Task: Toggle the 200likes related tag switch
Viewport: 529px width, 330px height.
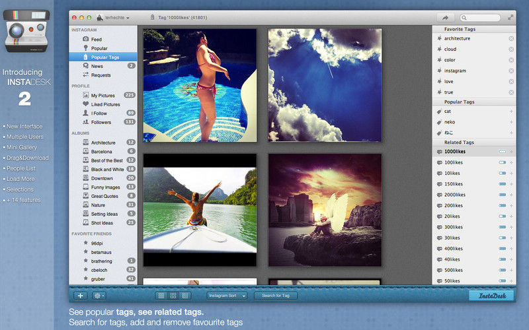Action: tap(503, 205)
